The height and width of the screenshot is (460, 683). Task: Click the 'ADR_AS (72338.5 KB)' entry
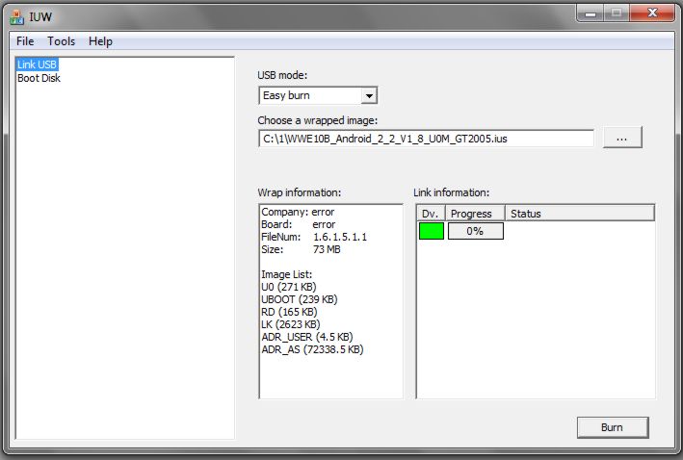pyautogui.click(x=312, y=350)
